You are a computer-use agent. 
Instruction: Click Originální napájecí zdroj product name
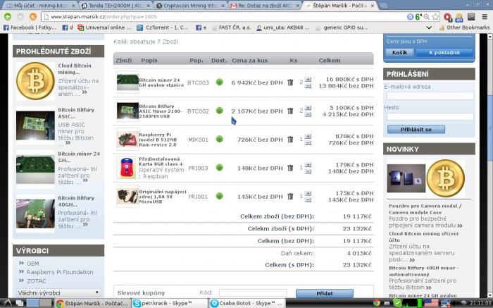(x=163, y=197)
